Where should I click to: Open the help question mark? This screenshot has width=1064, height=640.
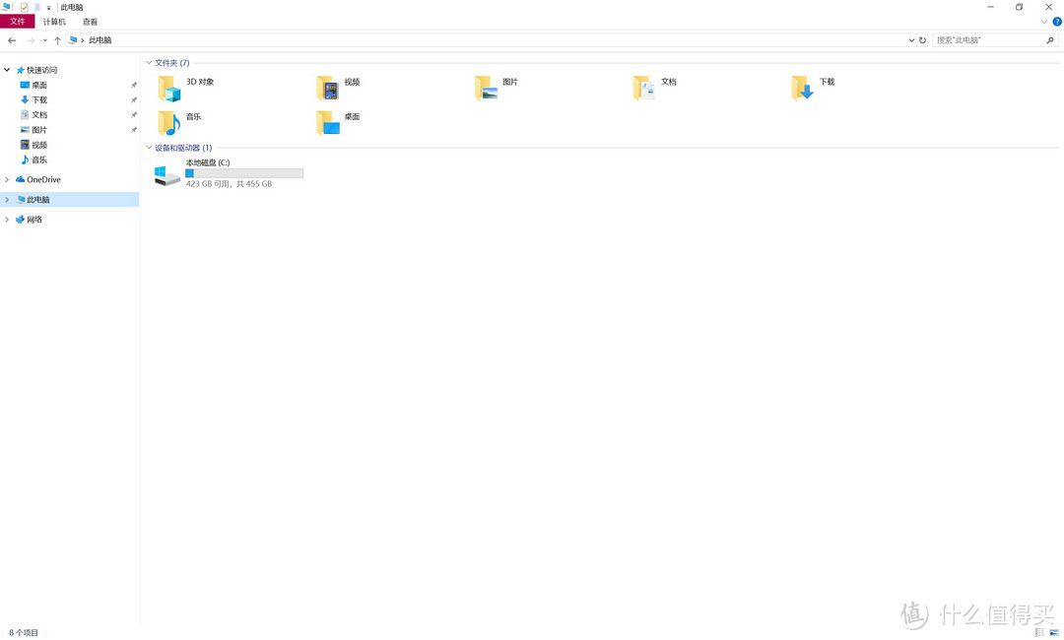pyautogui.click(x=1056, y=22)
